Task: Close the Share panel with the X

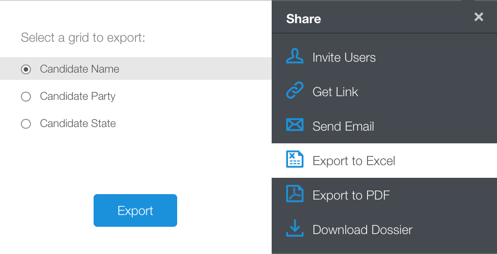Action: 478,17
